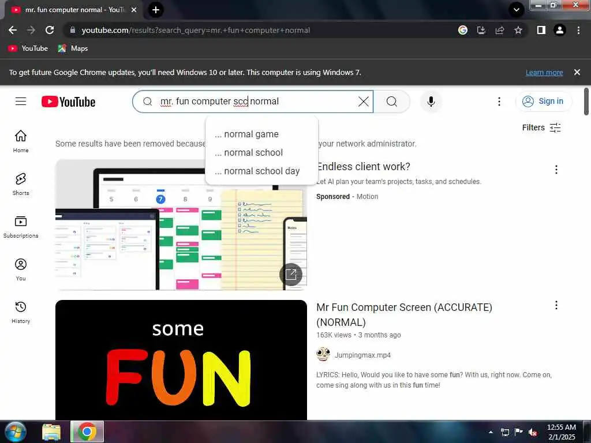Go forward in the browser
The width and height of the screenshot is (591, 443).
point(31,30)
